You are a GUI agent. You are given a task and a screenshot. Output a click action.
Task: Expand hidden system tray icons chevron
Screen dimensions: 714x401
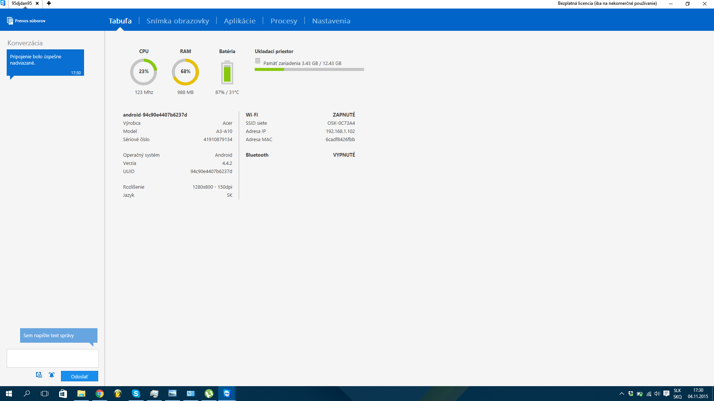pyautogui.click(x=621, y=394)
